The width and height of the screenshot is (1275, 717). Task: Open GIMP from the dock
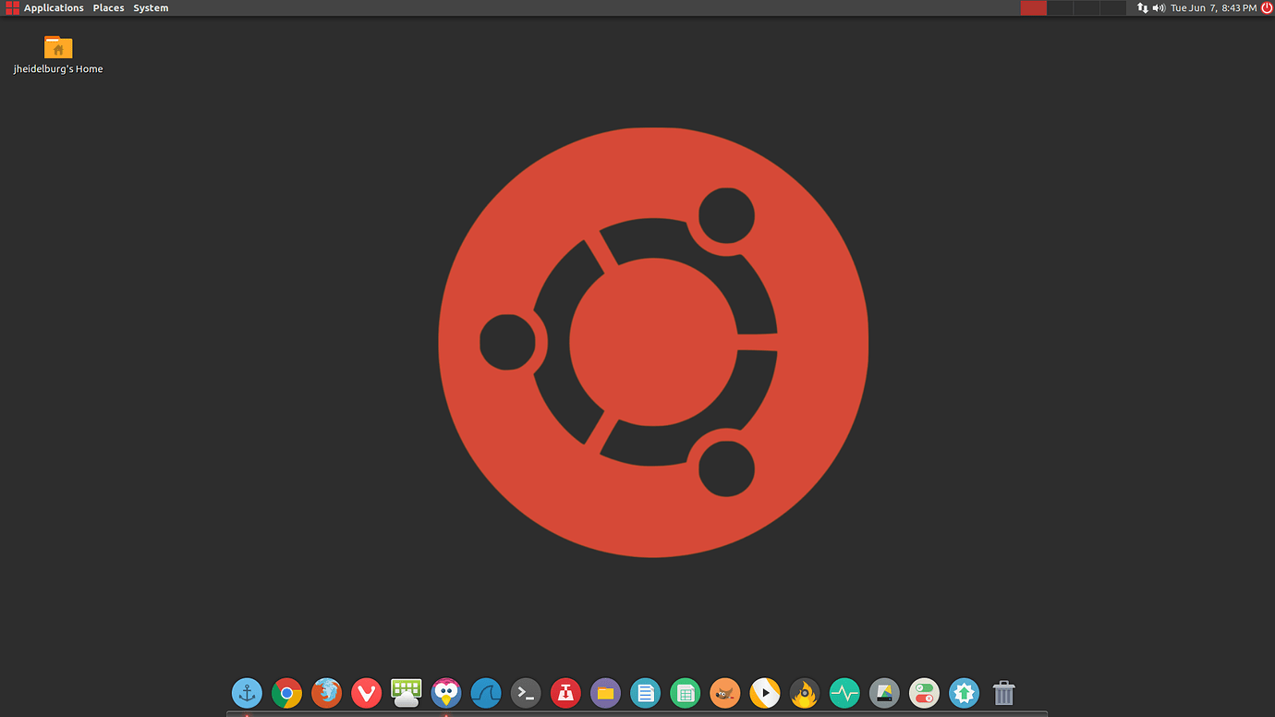tap(724, 692)
